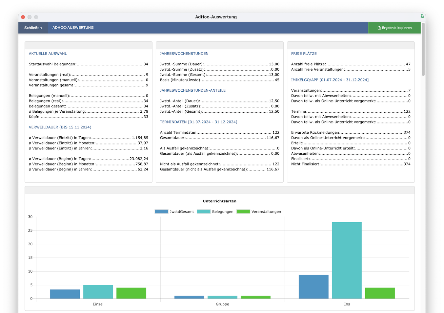Click the JwstdGesamt bar for Ens
The width and height of the screenshot is (444, 313).
click(x=313, y=287)
